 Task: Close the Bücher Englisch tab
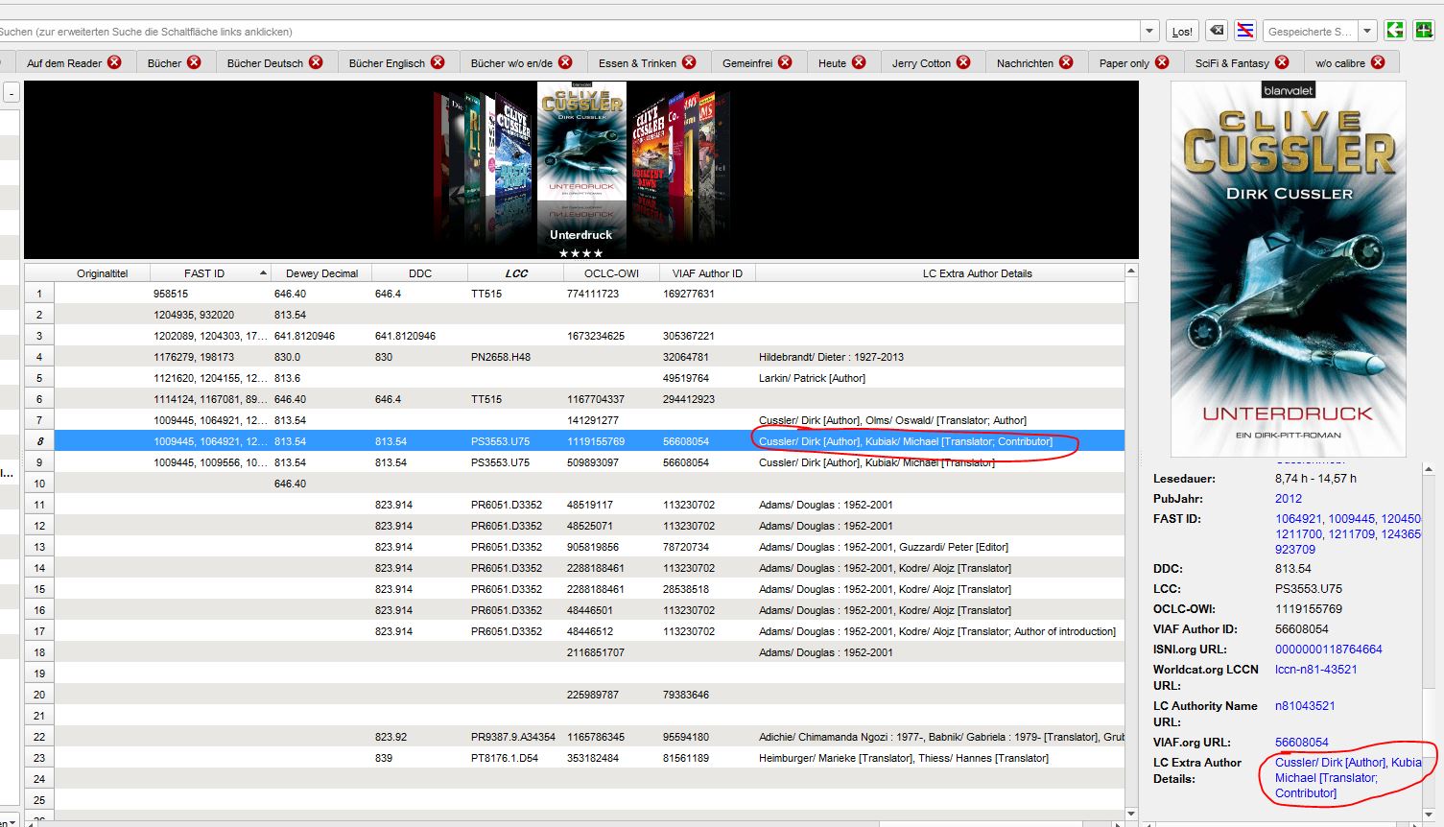[x=438, y=62]
